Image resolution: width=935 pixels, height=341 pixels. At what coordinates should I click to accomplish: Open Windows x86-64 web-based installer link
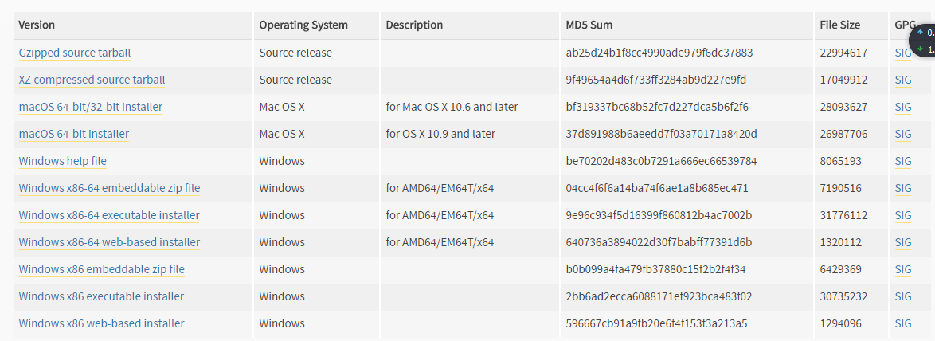109,242
